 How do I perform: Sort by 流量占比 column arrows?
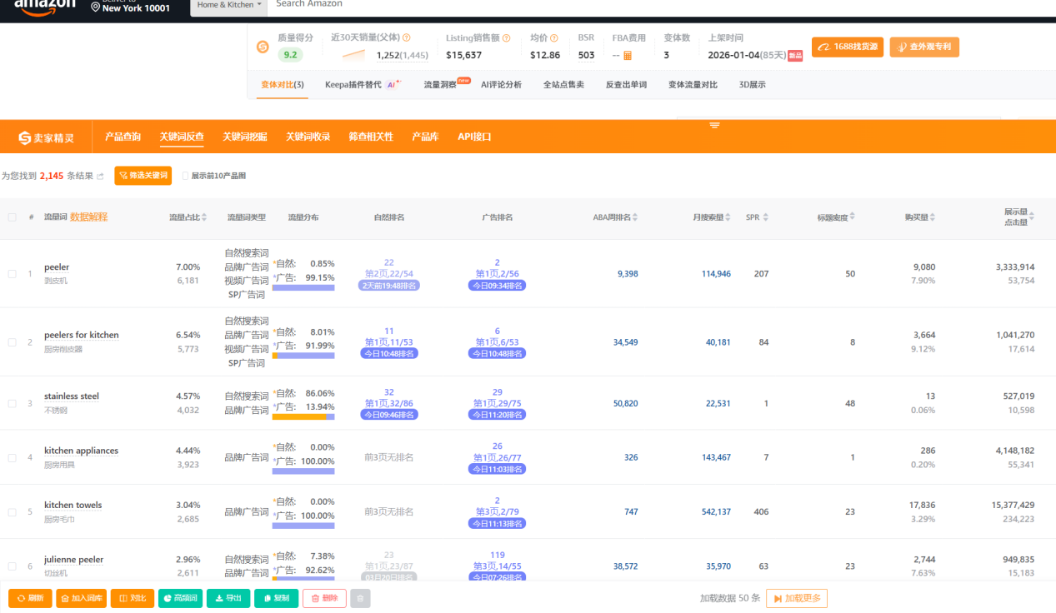point(205,217)
